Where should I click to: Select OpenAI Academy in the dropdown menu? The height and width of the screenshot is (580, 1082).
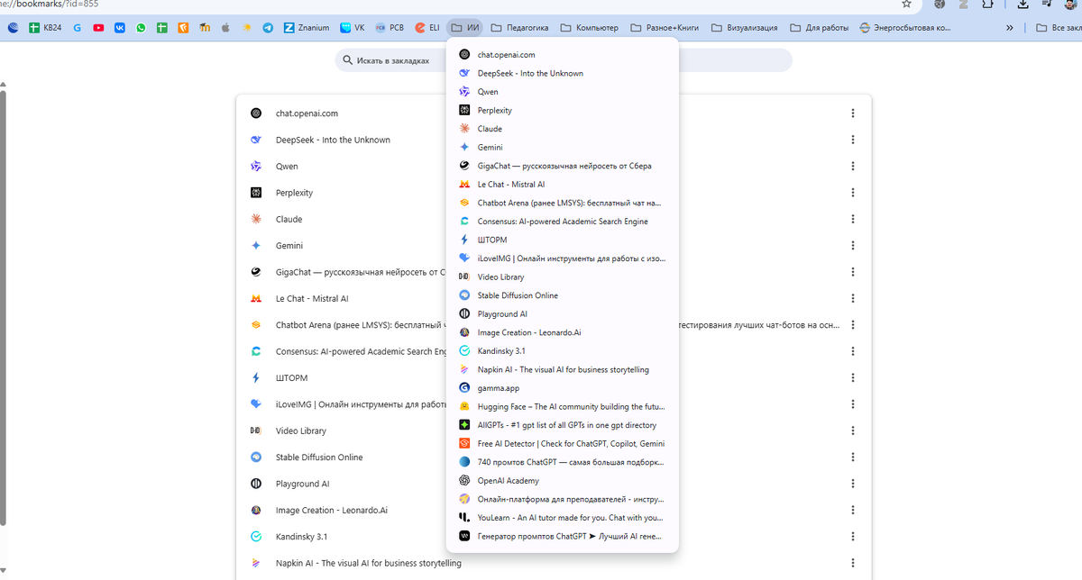pyautogui.click(x=563, y=481)
